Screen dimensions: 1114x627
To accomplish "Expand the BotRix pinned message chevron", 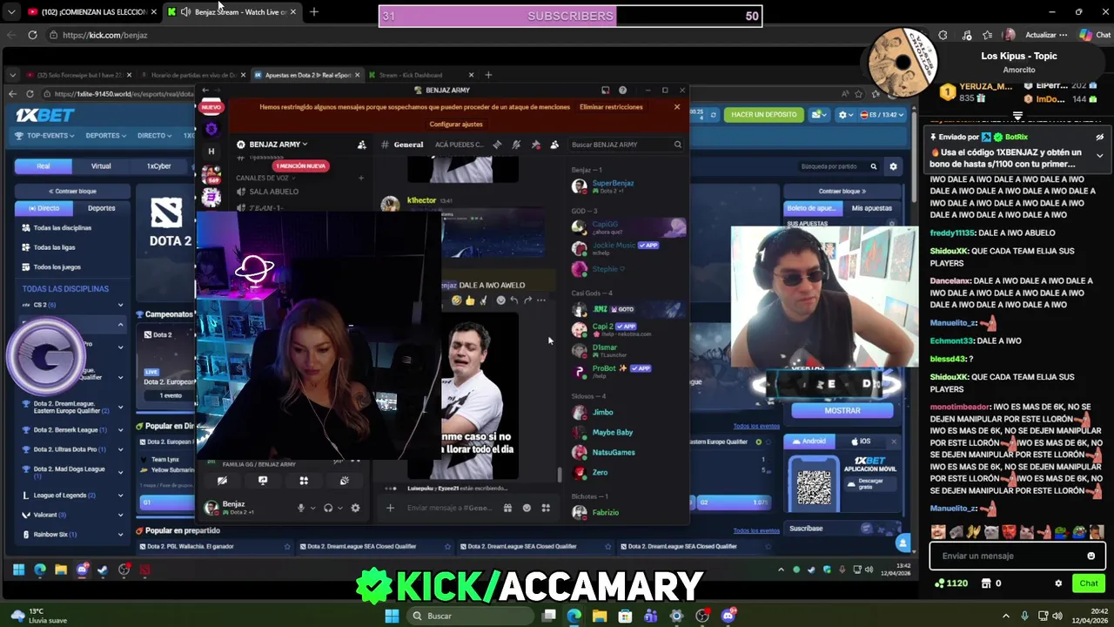I will tap(1099, 156).
